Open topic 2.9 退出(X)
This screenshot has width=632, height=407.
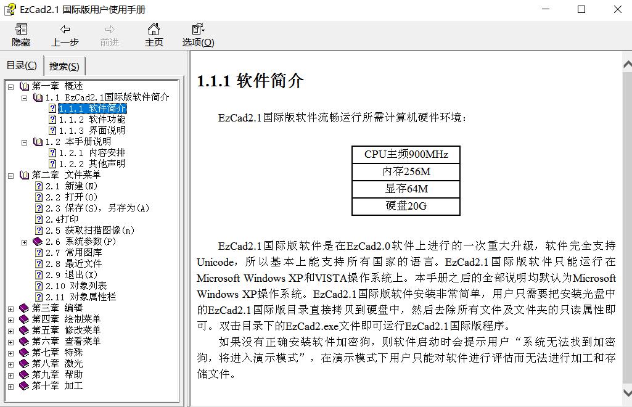[72, 275]
